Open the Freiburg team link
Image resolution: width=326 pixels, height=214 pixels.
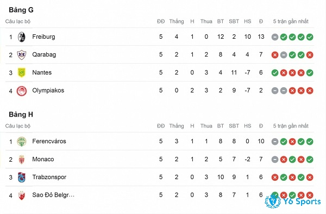[43, 36]
